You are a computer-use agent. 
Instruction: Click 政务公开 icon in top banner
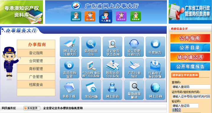[x=76, y=16]
